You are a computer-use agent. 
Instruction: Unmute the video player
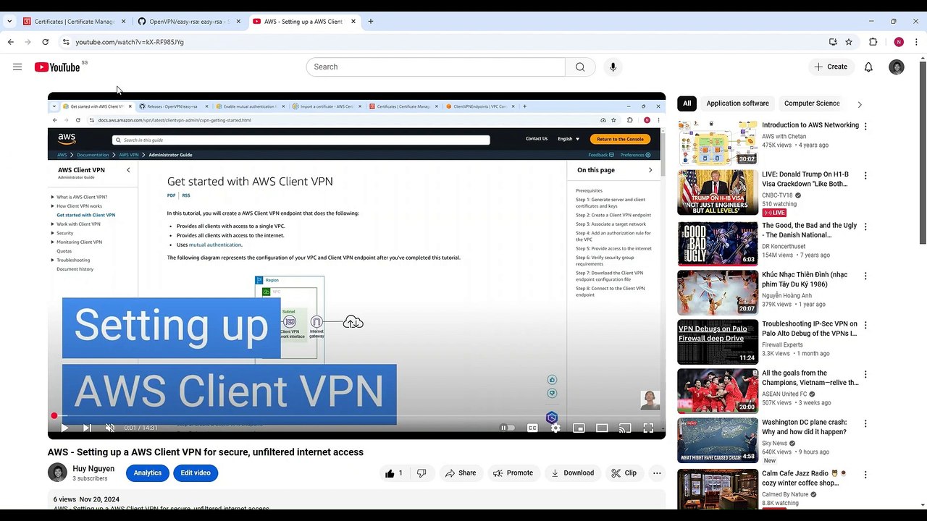click(110, 428)
